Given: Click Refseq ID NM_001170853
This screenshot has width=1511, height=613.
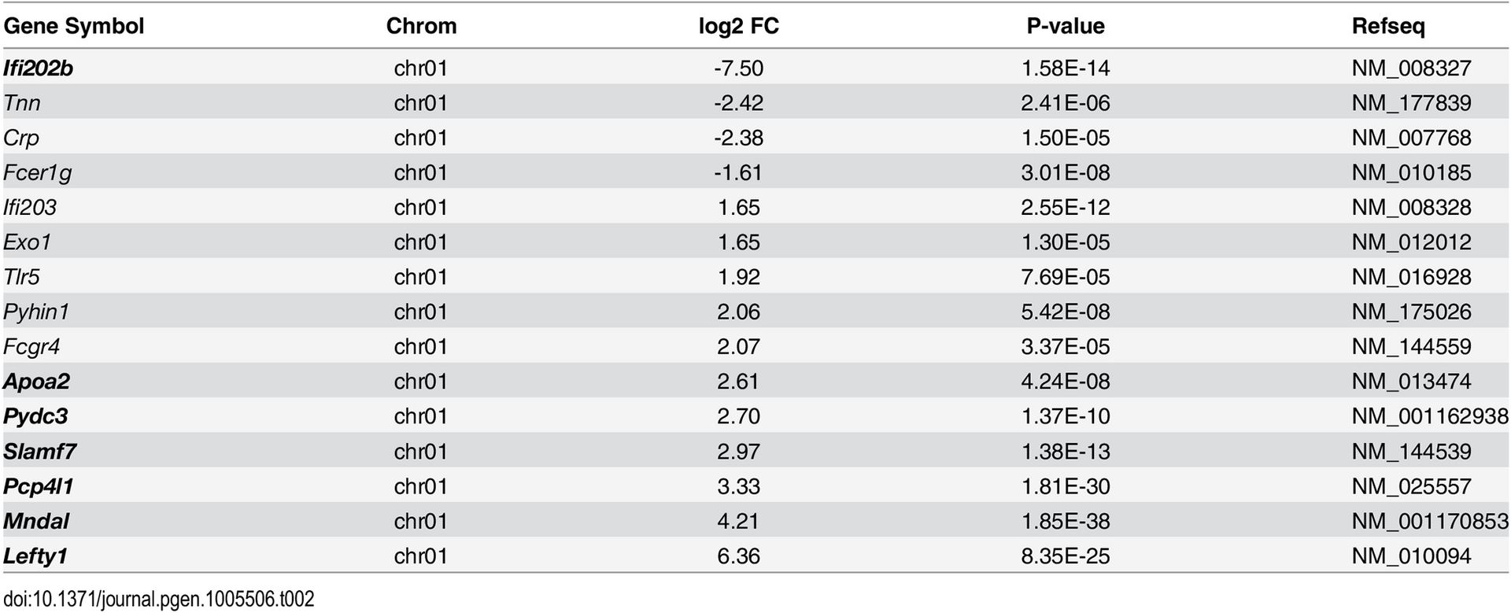Looking at the screenshot, I should [1429, 521].
